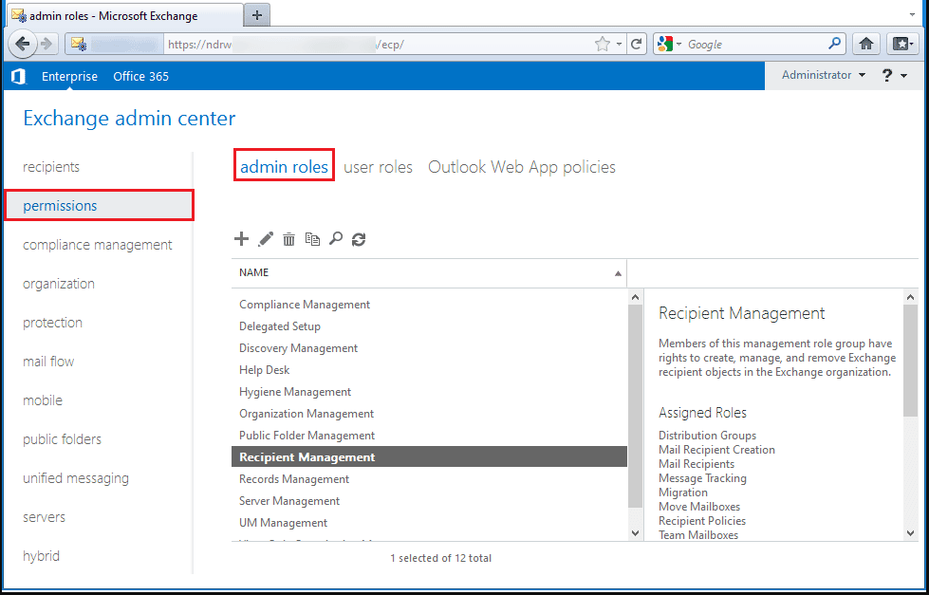Image resolution: width=929 pixels, height=595 pixels.
Task: Click the magnifying glass search icon
Action: tap(335, 240)
